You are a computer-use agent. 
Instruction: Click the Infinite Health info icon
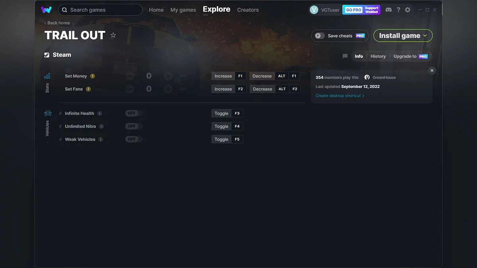(100, 114)
